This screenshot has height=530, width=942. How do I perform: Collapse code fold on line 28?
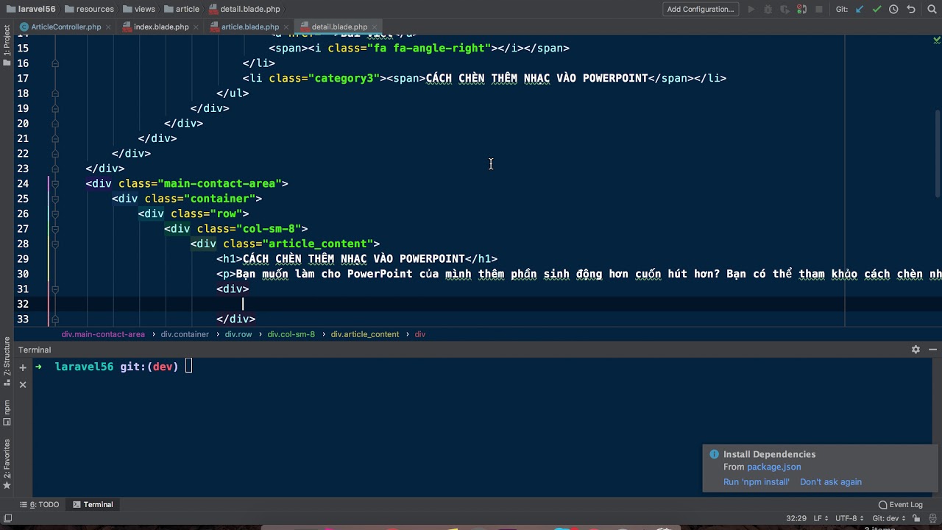[x=55, y=244]
